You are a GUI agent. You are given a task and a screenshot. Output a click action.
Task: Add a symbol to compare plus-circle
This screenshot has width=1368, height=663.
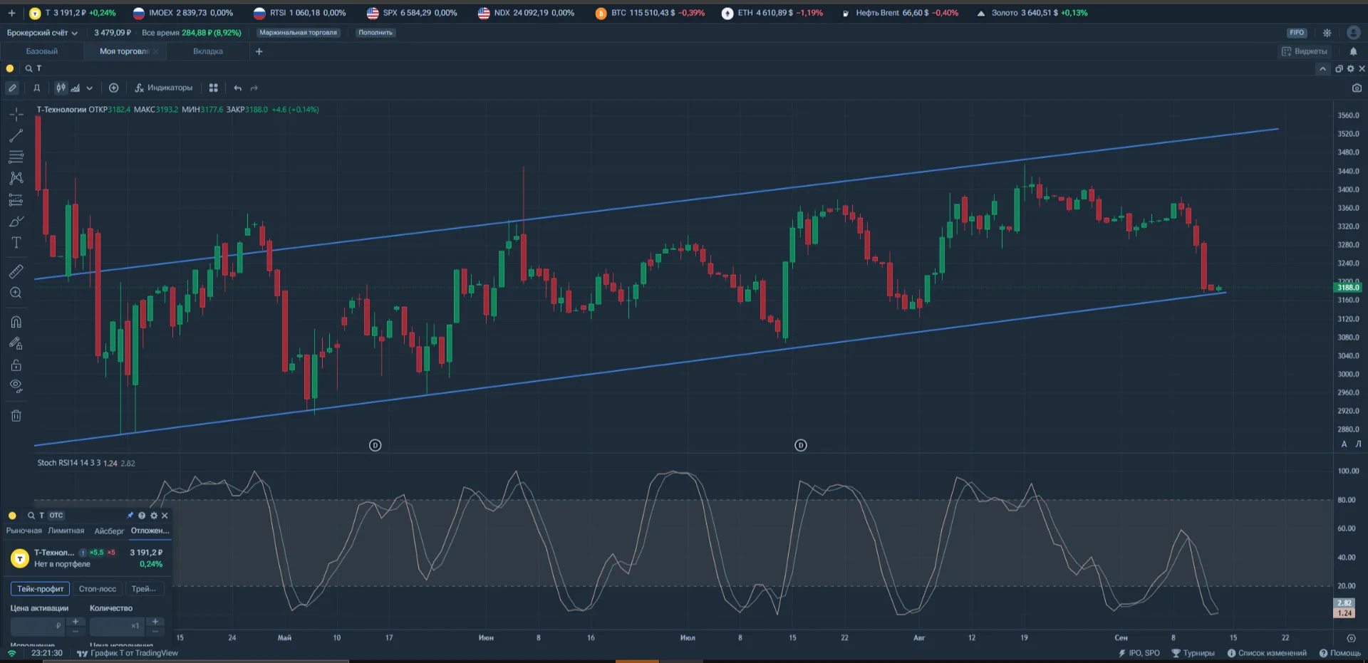point(113,88)
